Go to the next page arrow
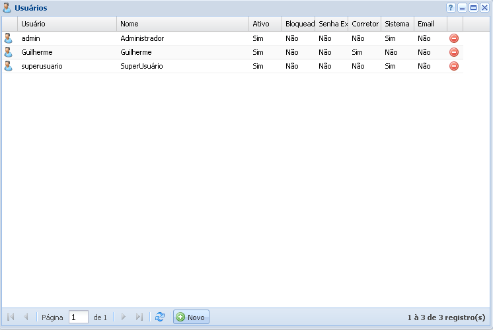493x330 pixels. pyautogui.click(x=123, y=317)
